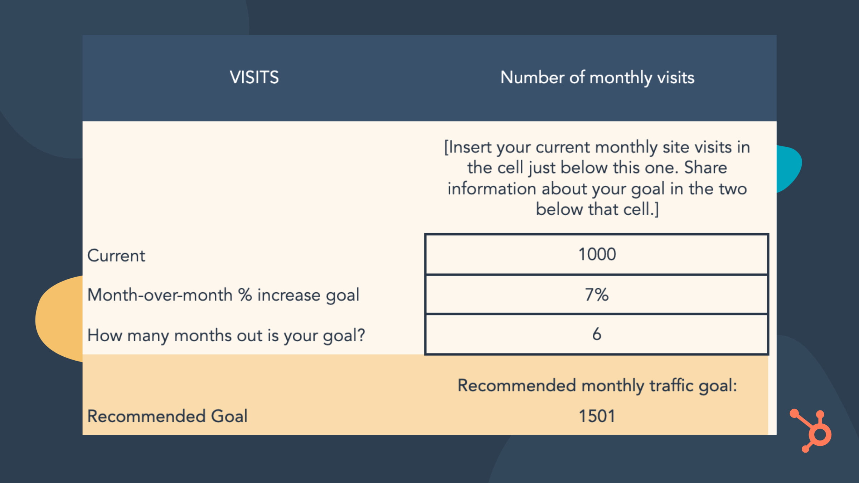The width and height of the screenshot is (859, 483).
Task: Select the Recommended Goal label
Action: (x=167, y=416)
